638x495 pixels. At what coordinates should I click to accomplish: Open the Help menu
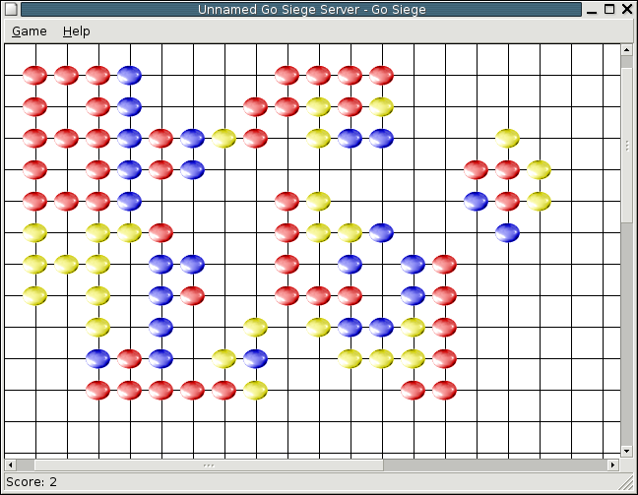(x=76, y=31)
